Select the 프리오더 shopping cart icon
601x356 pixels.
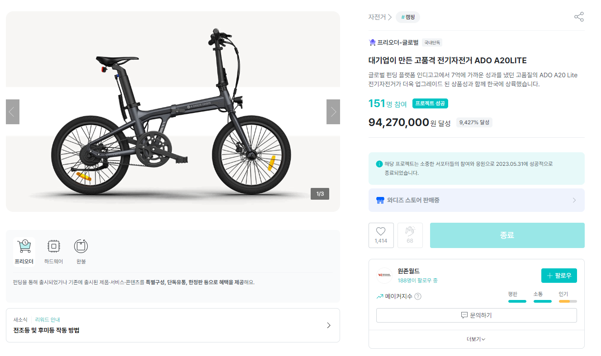click(x=24, y=246)
